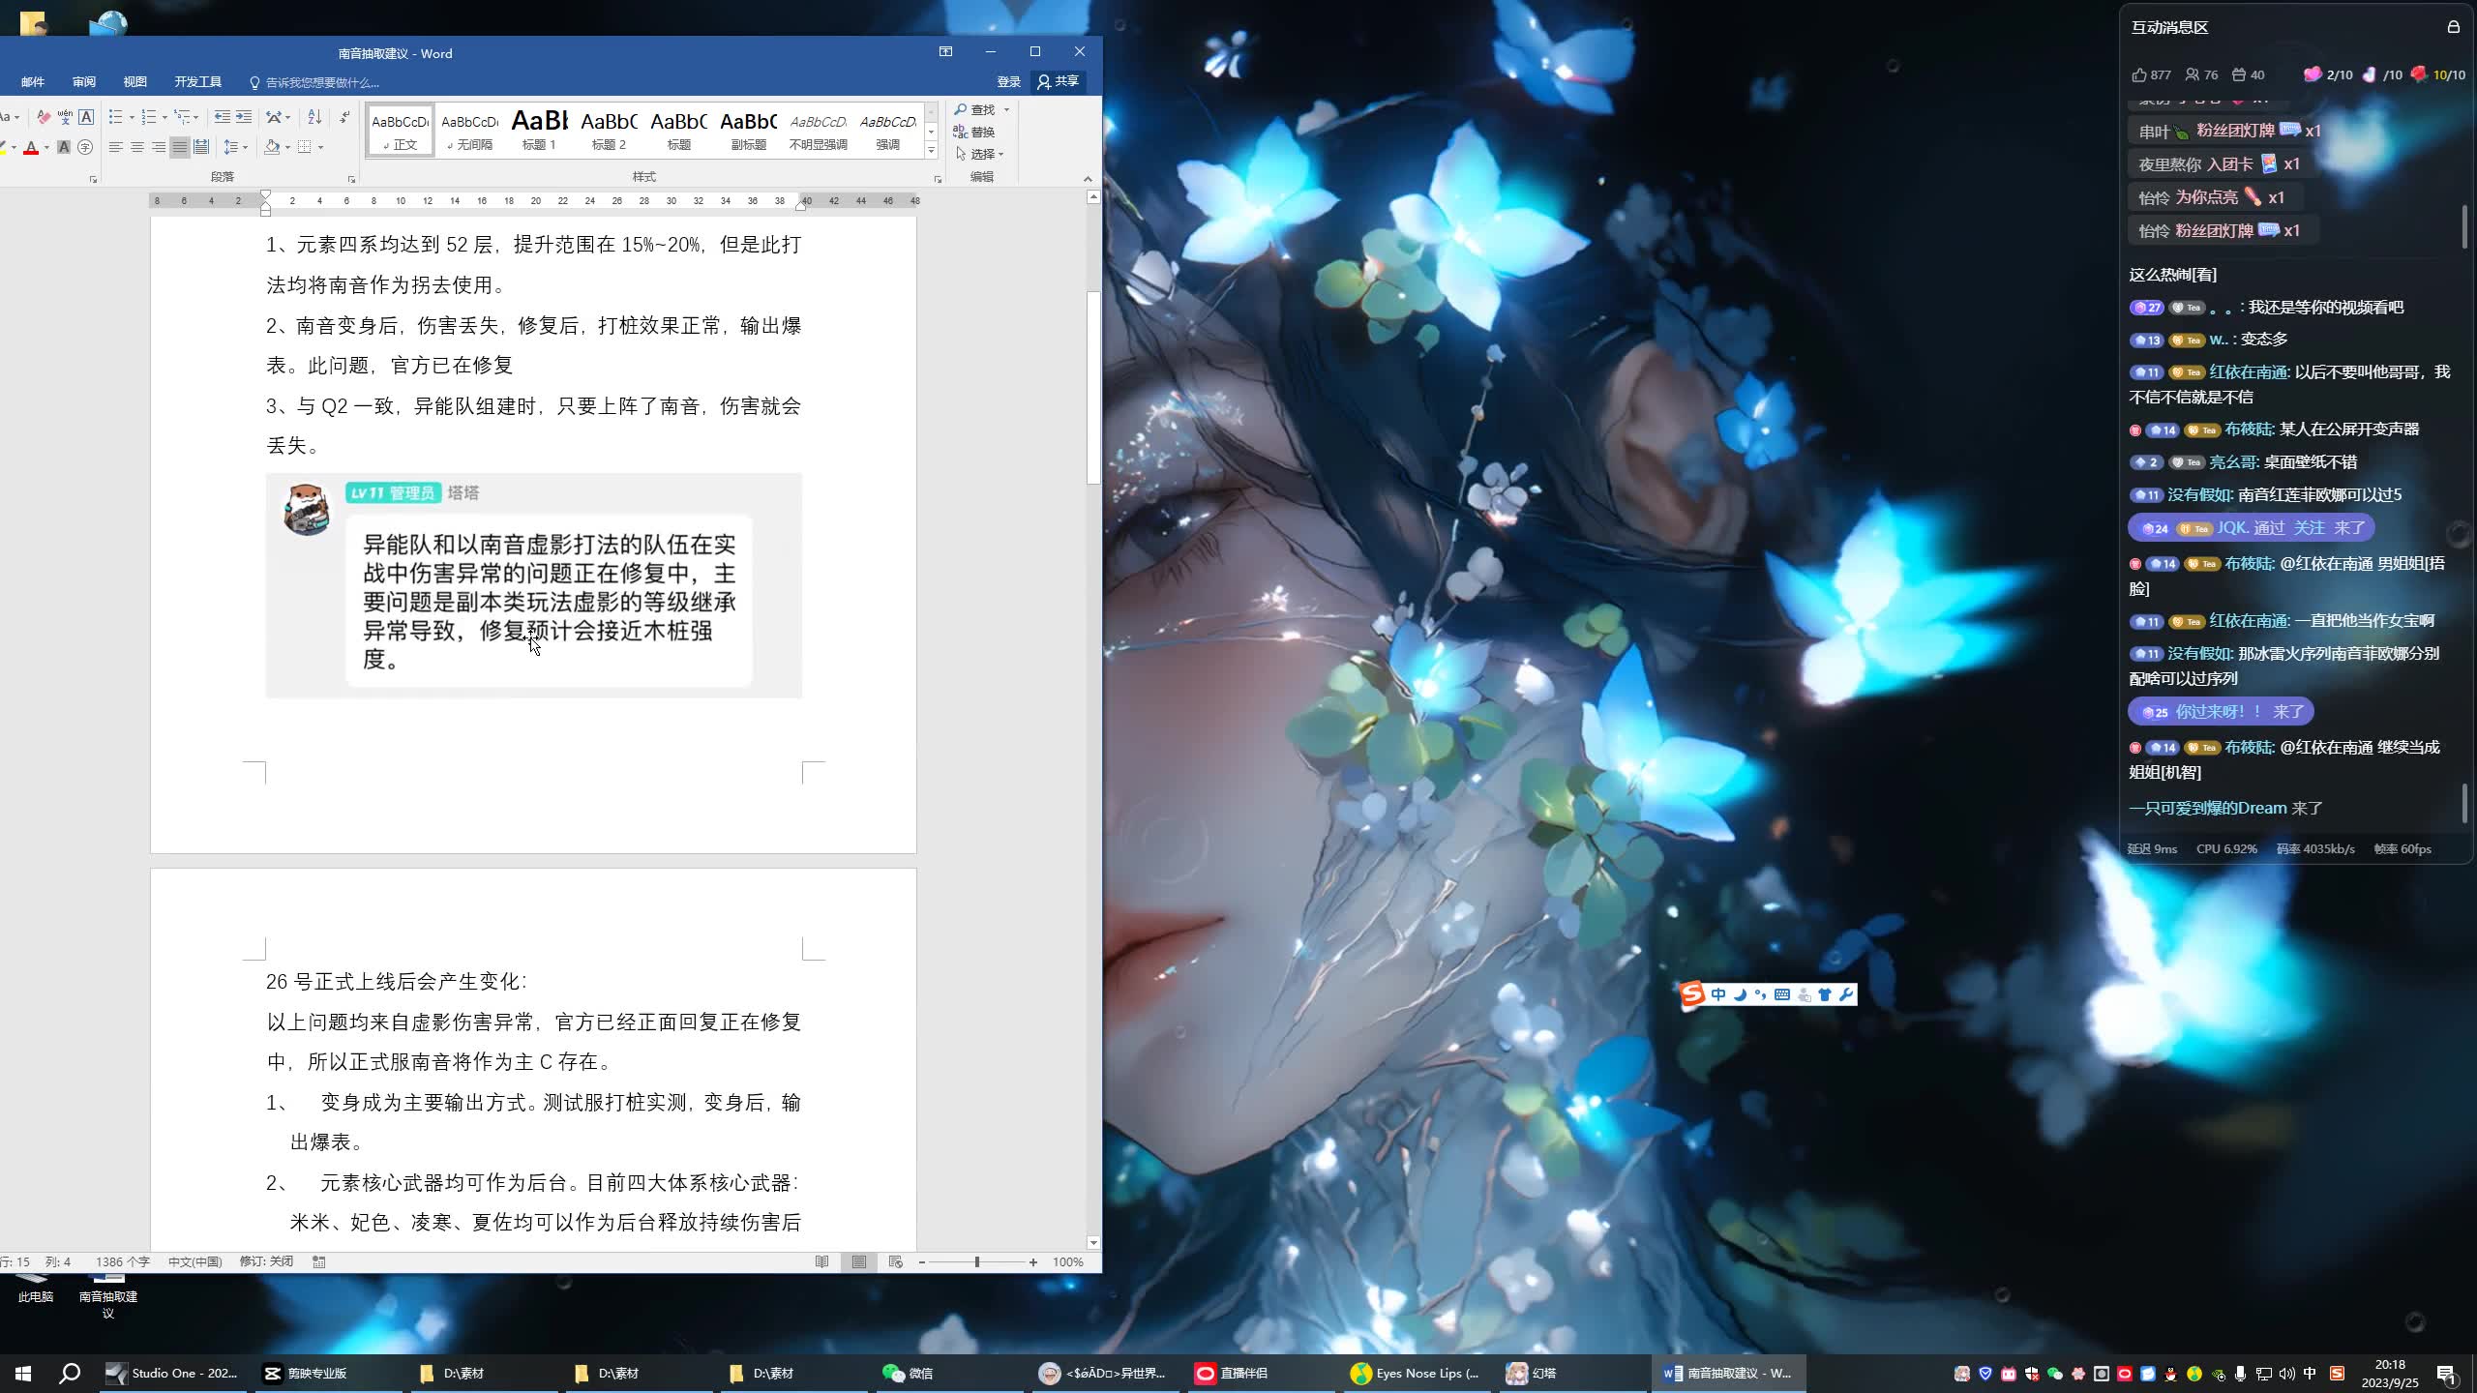
Task: Apply the 副标题 subtitle style
Action: tap(748, 130)
